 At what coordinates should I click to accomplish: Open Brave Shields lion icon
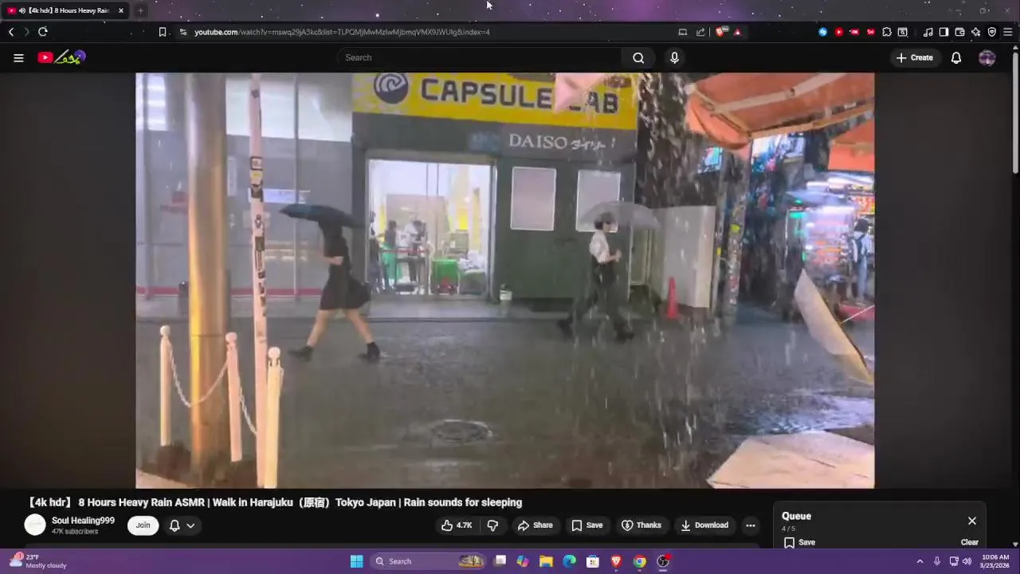coord(720,32)
